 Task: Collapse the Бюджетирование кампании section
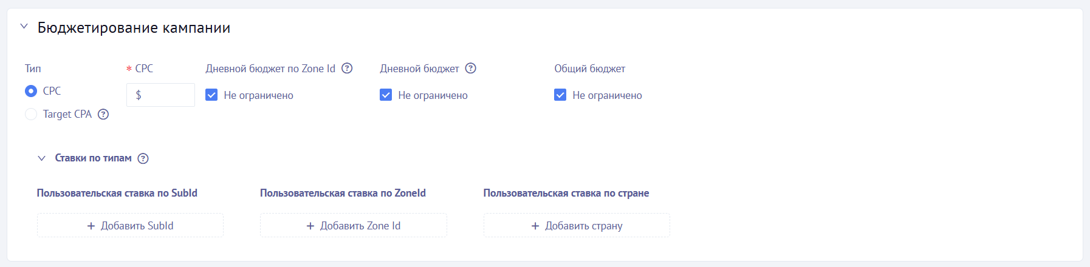tap(24, 27)
